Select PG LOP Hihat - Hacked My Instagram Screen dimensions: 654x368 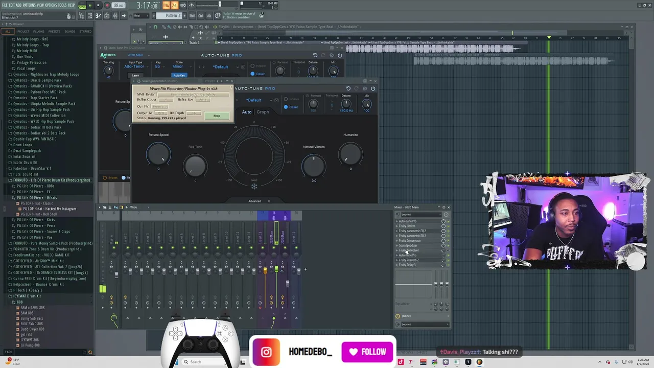pos(50,209)
